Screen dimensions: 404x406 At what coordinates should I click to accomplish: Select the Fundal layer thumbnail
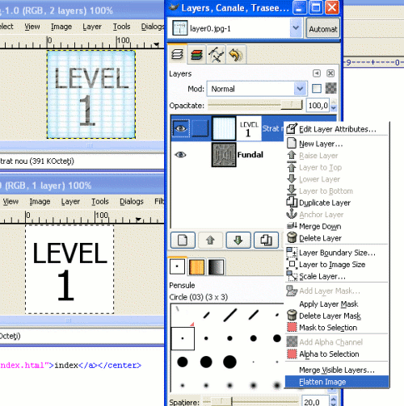coord(224,154)
